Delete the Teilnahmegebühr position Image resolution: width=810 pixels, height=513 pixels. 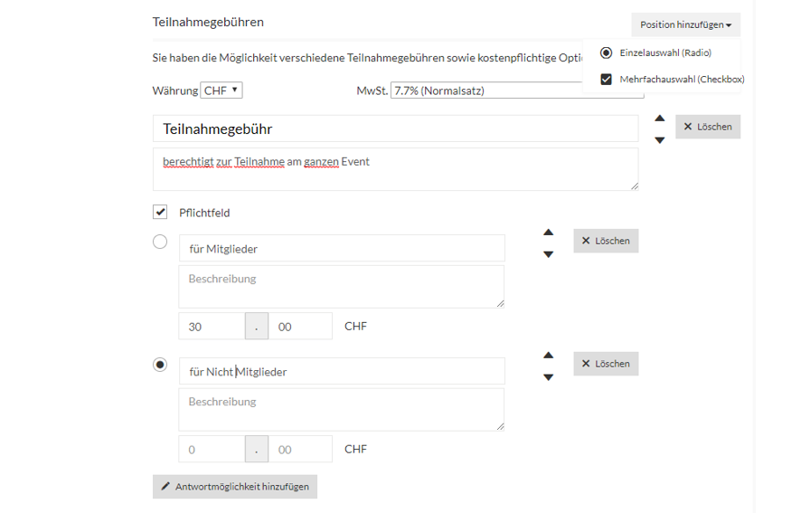[708, 127]
